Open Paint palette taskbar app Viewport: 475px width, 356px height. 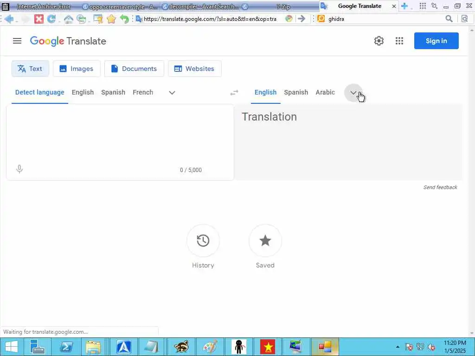click(210, 347)
